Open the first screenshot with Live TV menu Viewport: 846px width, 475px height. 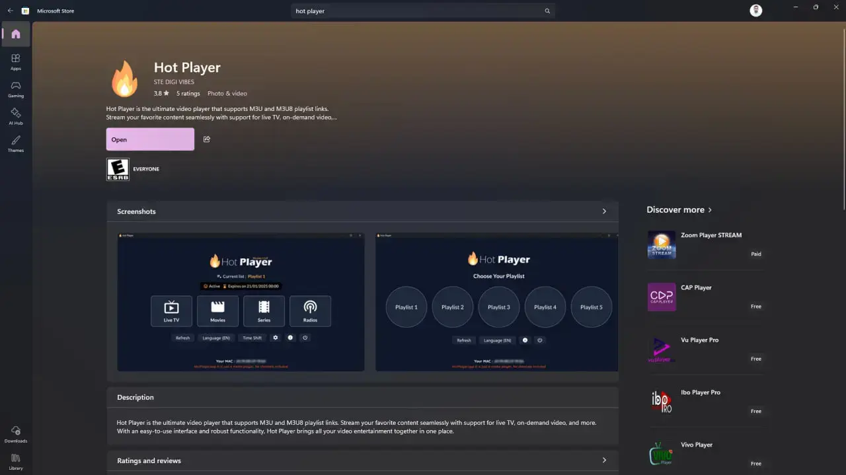click(x=241, y=301)
